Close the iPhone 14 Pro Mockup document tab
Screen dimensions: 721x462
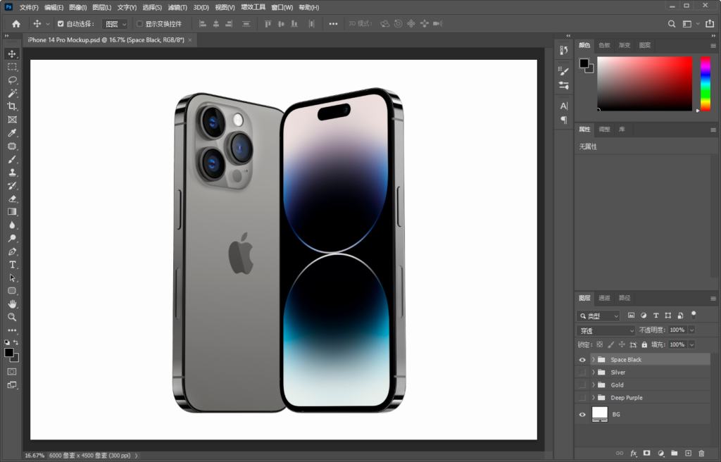click(189, 40)
